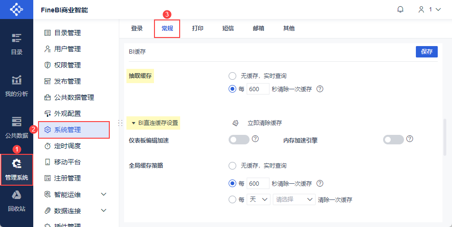Image resolution: width=452 pixels, height=227 pixels.
Task: Click help icon next to 仪表板编辑加速
Action: tap(255, 139)
